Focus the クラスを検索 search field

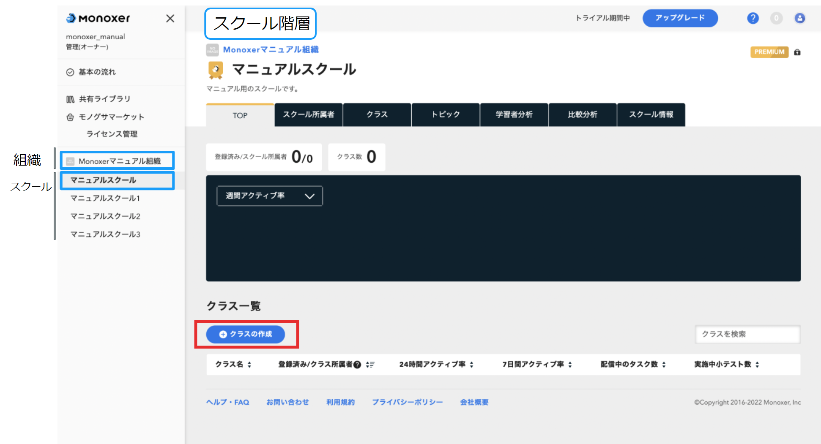(747, 334)
